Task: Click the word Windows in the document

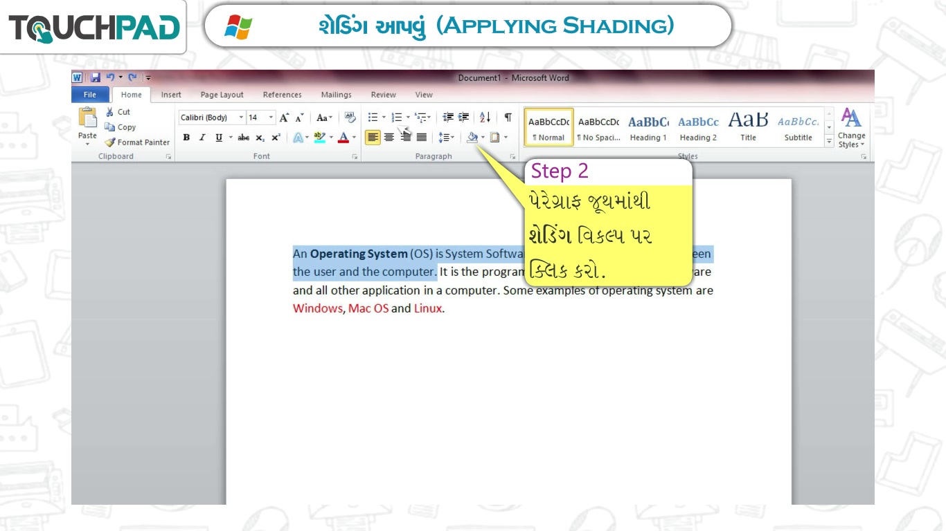Action: pos(317,308)
